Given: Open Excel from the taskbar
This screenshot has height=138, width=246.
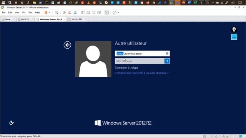Looking at the screenshot, I should [195, 3].
